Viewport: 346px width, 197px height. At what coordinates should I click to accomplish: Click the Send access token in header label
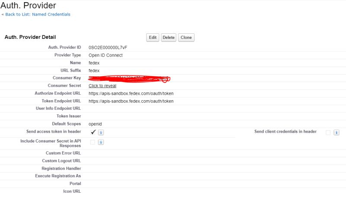pos(54,132)
